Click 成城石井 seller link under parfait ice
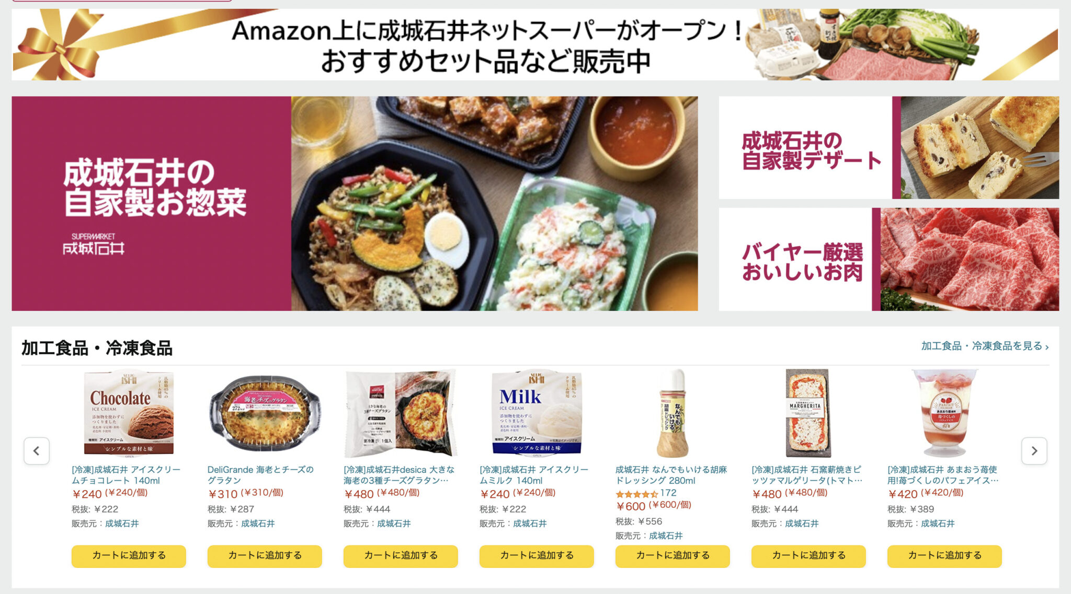This screenshot has width=1071, height=594. pos(938,523)
